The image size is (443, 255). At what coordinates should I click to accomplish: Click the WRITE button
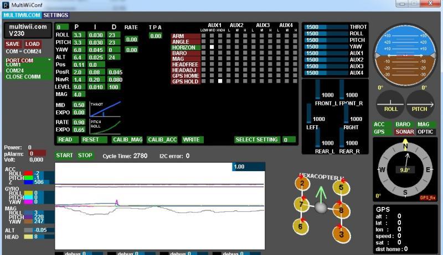coord(191,140)
